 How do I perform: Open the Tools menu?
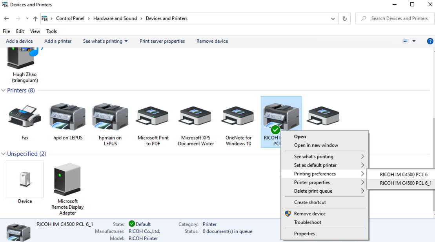point(52,31)
